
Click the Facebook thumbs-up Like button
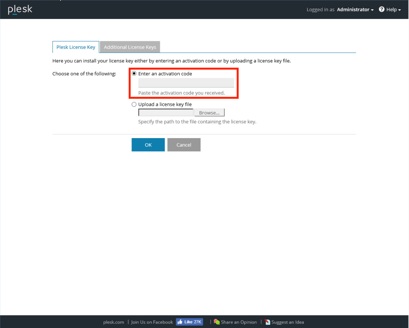click(189, 322)
